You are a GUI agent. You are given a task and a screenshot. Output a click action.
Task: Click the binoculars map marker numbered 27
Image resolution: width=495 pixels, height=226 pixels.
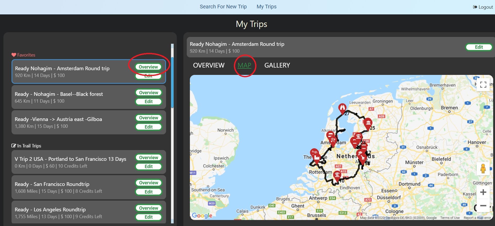[x=342, y=108]
